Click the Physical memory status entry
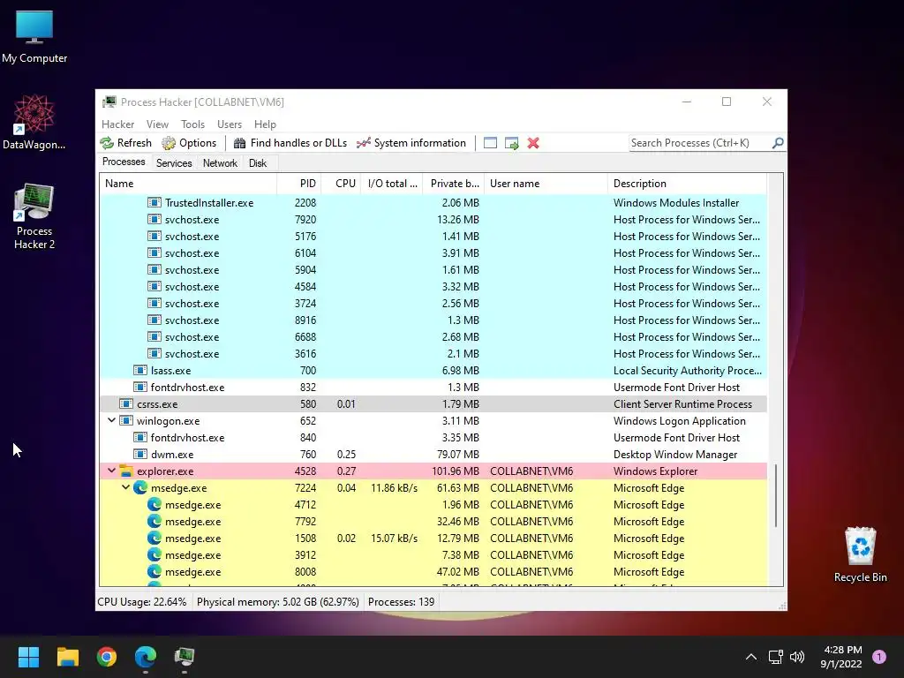 point(278,601)
